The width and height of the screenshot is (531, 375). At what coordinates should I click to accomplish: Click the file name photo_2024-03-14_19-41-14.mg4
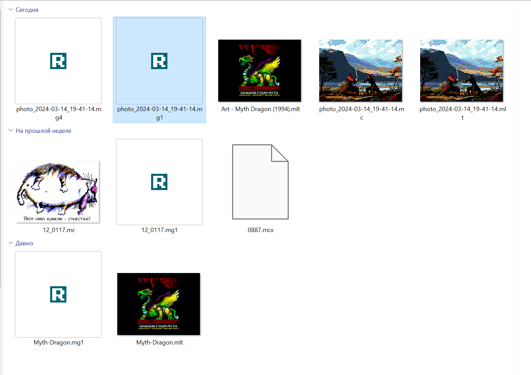point(59,113)
